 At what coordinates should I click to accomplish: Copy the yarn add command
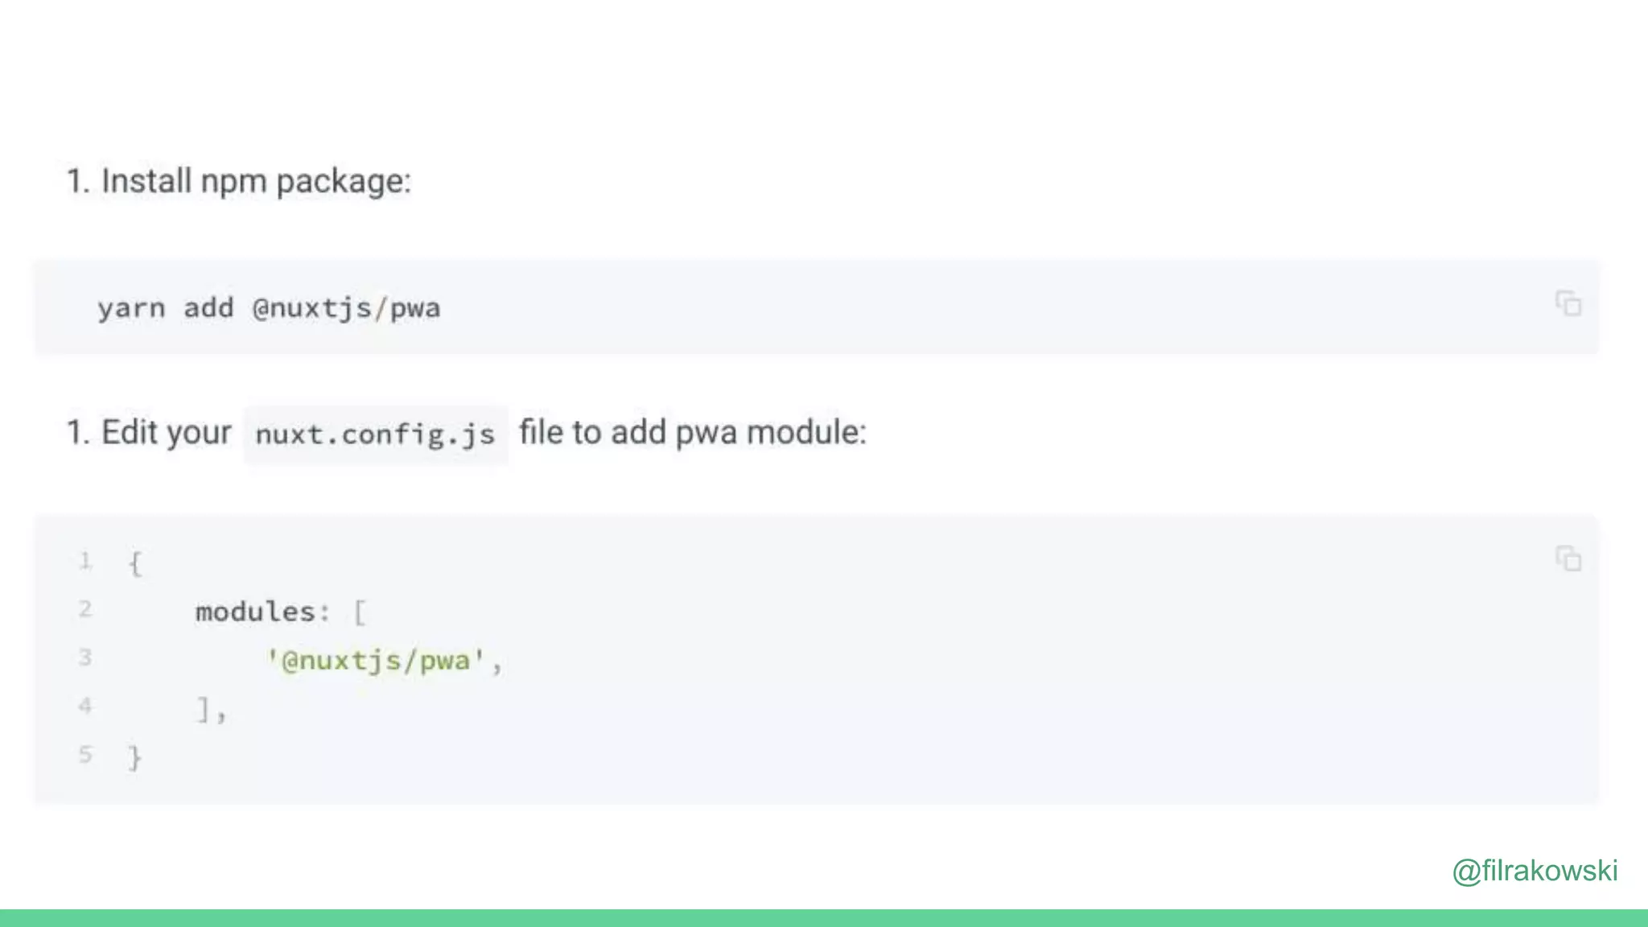click(1568, 304)
